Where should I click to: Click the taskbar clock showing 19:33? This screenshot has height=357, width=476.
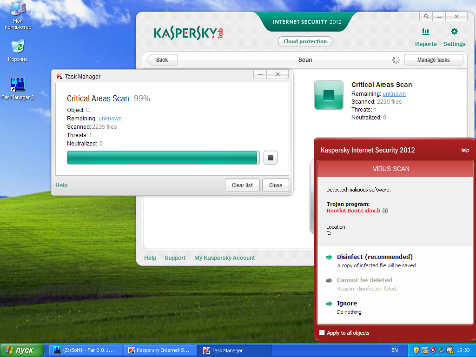point(463,350)
